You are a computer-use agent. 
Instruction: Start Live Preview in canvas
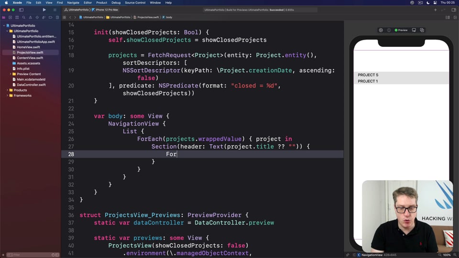[x=381, y=30]
